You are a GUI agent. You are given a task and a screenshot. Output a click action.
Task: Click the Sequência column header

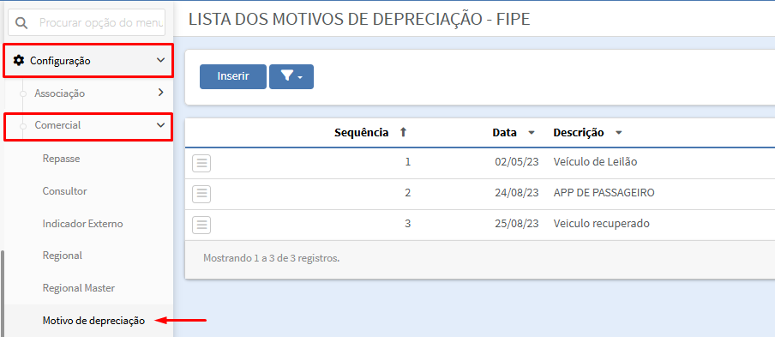(x=361, y=132)
